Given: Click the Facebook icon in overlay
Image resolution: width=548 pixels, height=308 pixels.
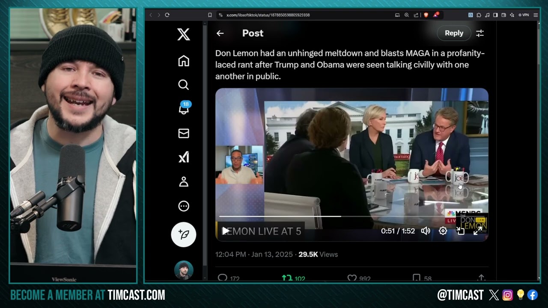Looking at the screenshot, I should pyautogui.click(x=533, y=295).
